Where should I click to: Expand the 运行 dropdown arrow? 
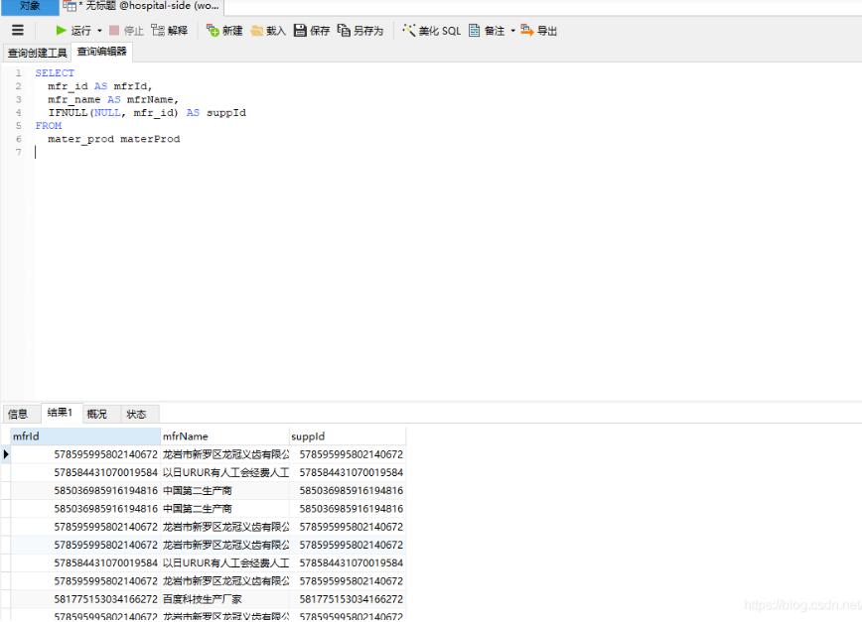pos(99,31)
